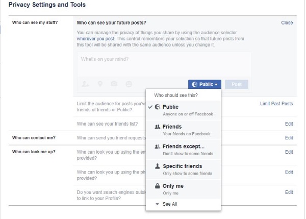Click the emoji feeling icon in composer
306x219 pixels.
click(129, 84)
